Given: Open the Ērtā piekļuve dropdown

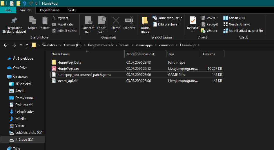Looking at the screenshot, I should [166, 24].
